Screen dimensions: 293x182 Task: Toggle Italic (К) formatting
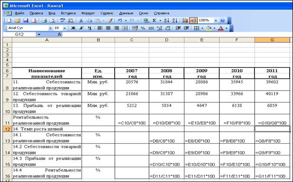coord(81,28)
